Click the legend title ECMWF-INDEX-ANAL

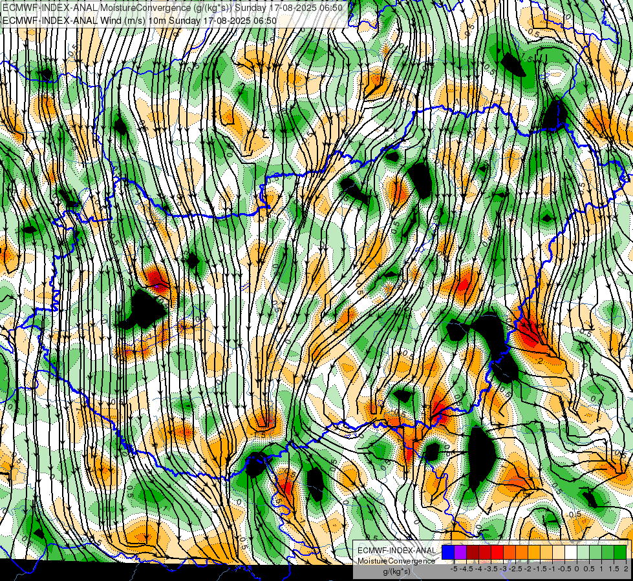tap(397, 551)
